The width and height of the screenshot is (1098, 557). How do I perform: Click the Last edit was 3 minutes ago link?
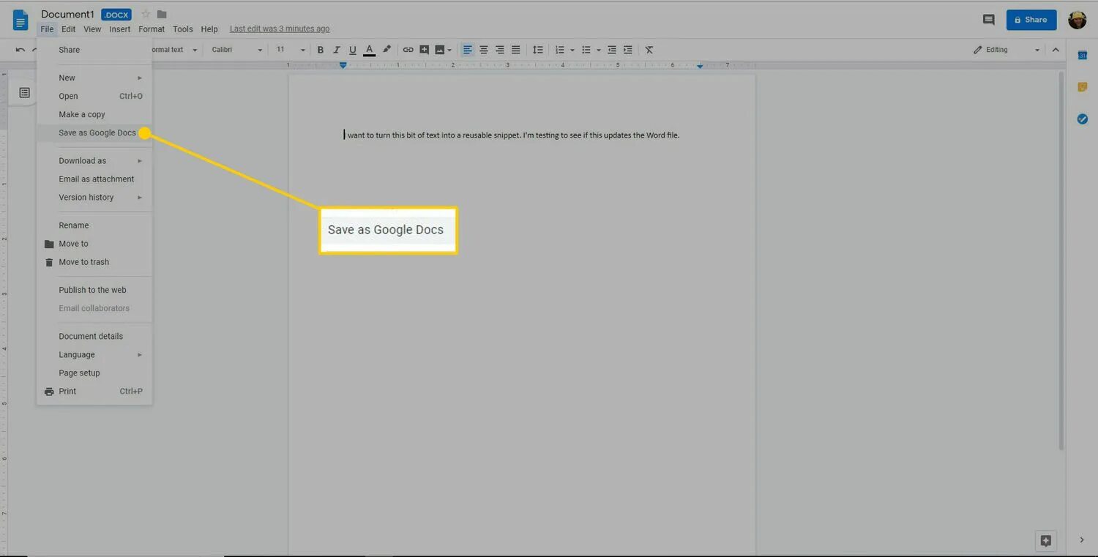click(280, 29)
